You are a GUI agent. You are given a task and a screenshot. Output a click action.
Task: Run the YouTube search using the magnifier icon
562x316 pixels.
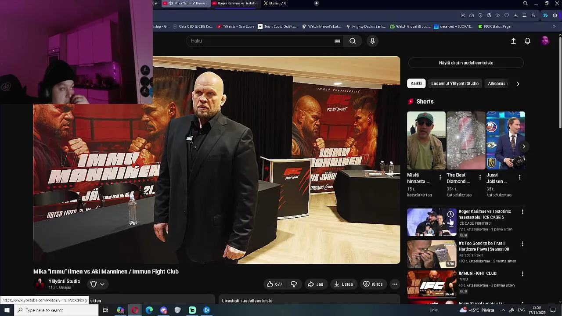click(353, 41)
